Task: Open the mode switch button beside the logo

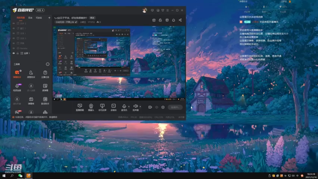Action: 40,10
